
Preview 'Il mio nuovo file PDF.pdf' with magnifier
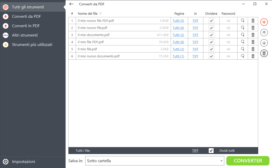click(243, 21)
